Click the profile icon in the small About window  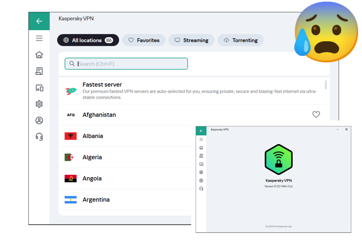pyautogui.click(x=201, y=181)
